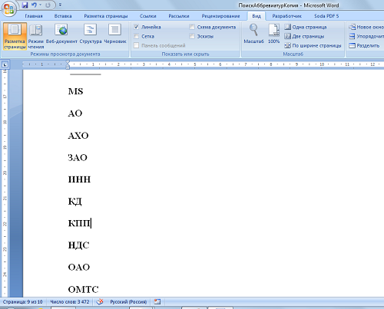Click the Office button logo
Viewport: 384px width, 309px height.
[9, 9]
